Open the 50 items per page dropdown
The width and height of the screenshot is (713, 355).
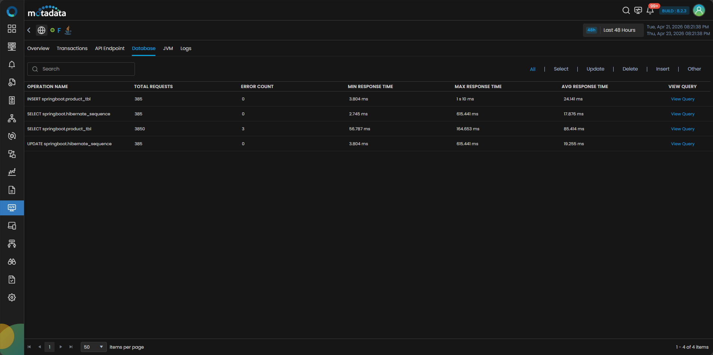coord(94,347)
